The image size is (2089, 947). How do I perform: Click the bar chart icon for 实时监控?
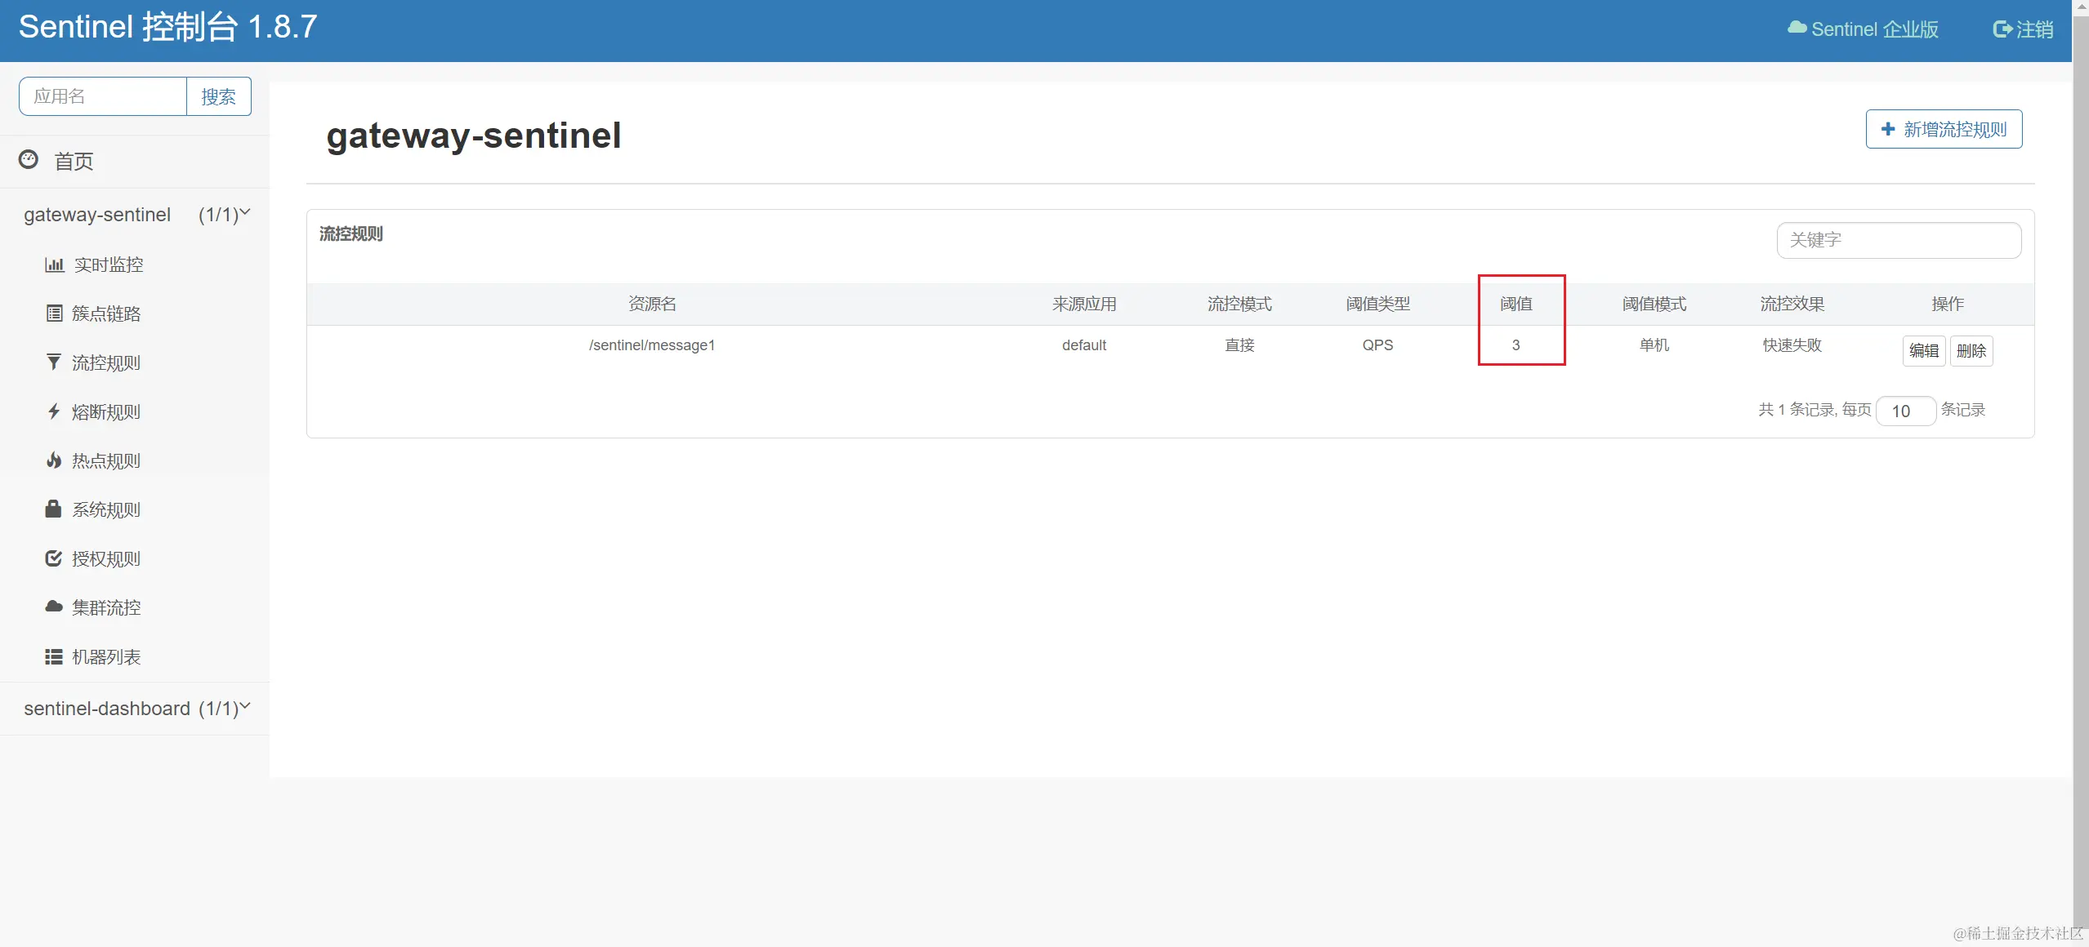(54, 265)
